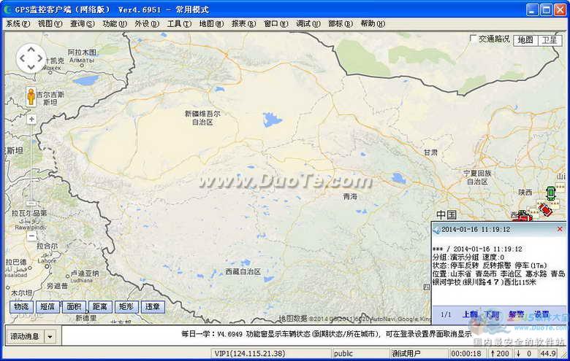The image size is (570, 361).
Task: Click the map zoom level slider track
Action: pos(31,175)
